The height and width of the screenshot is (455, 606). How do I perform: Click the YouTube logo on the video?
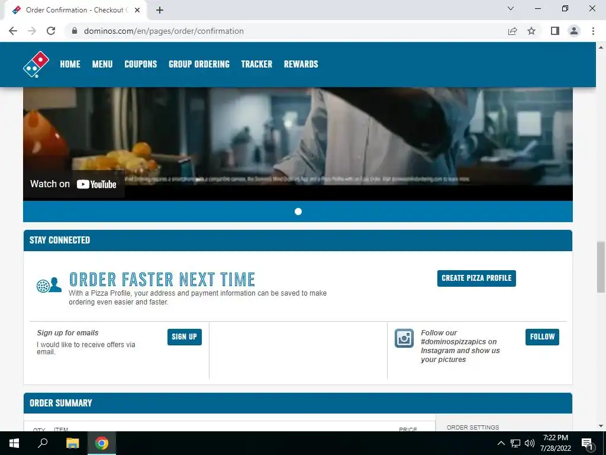pyautogui.click(x=96, y=184)
